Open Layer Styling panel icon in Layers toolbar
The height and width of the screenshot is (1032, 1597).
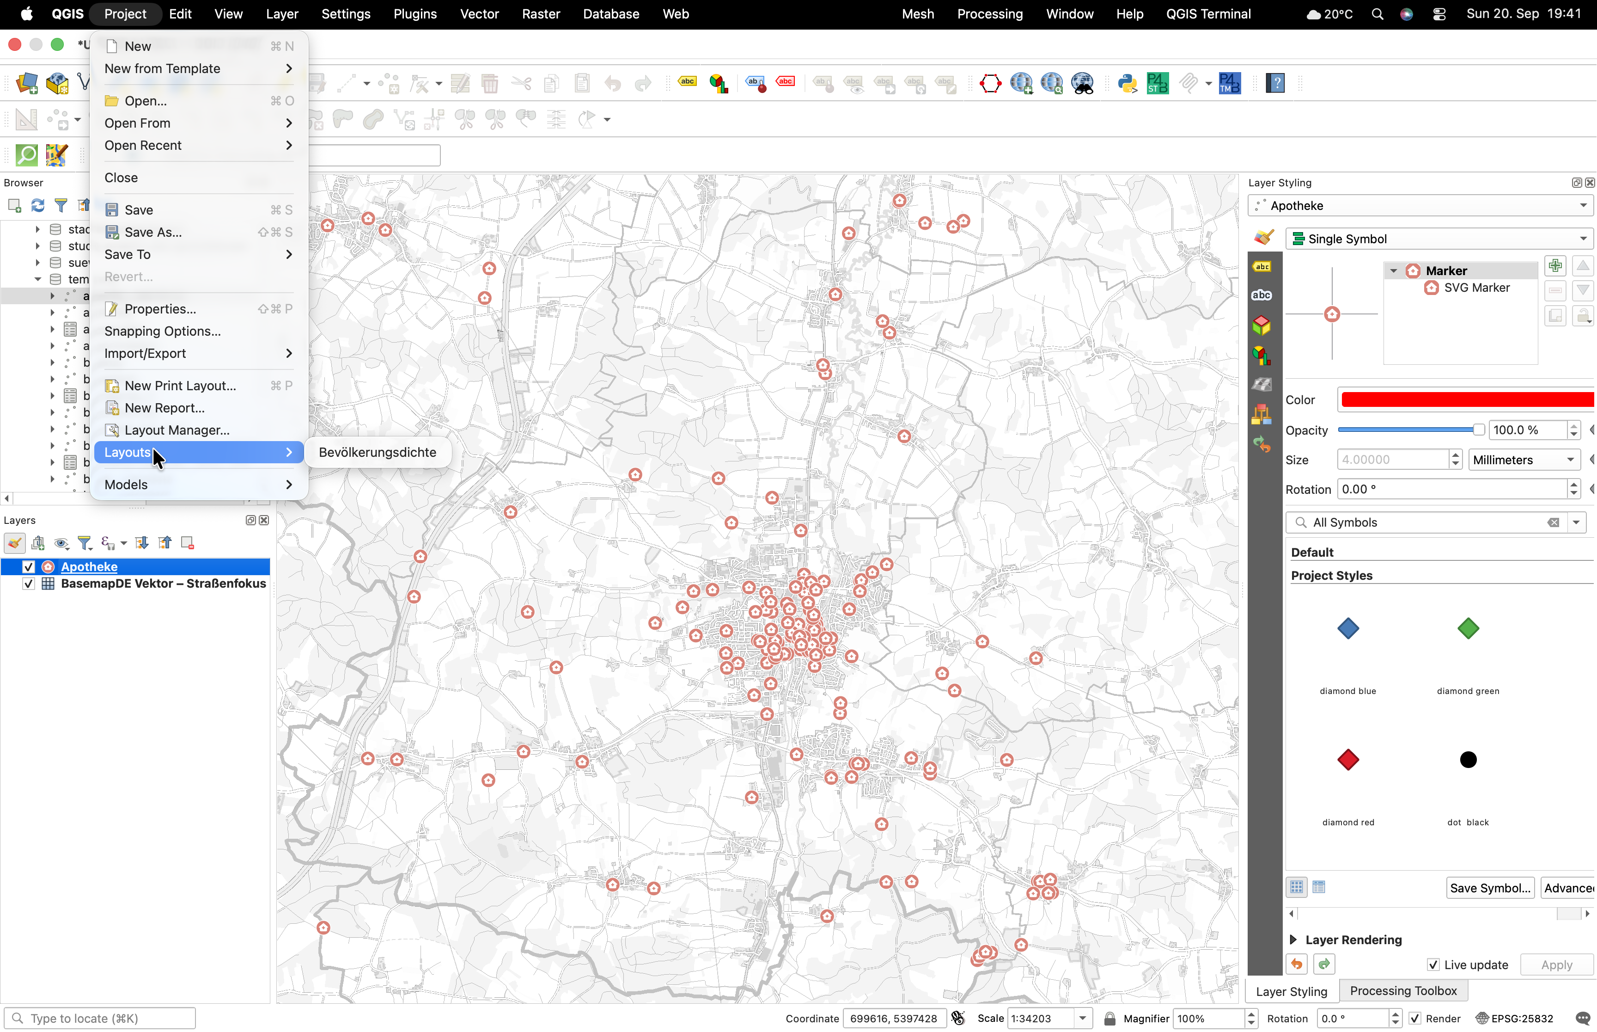click(14, 543)
